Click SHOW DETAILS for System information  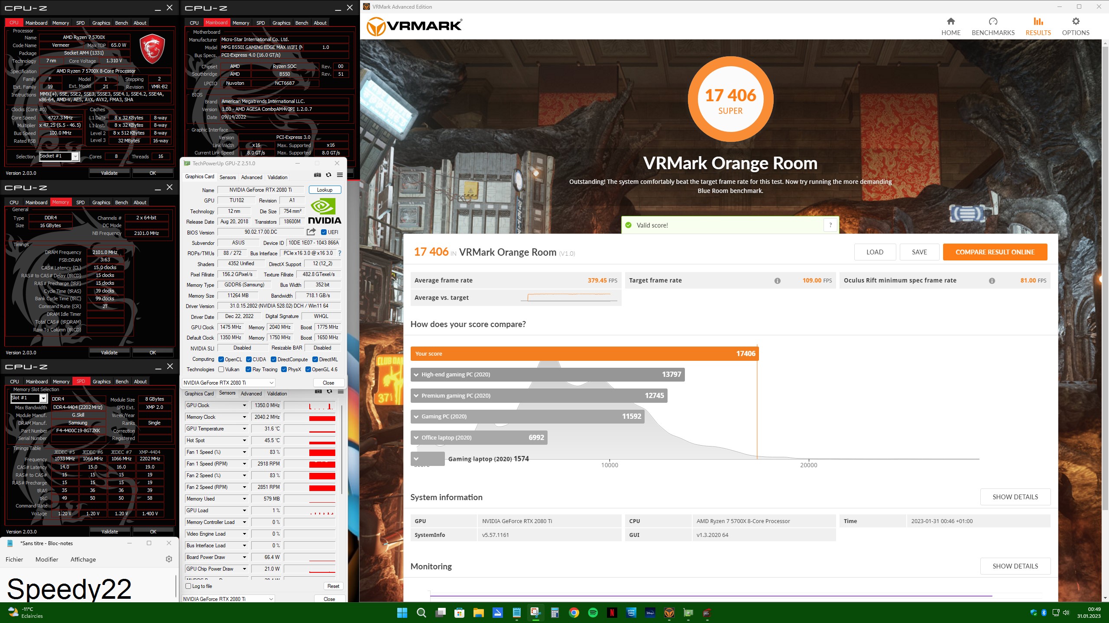click(x=1015, y=497)
